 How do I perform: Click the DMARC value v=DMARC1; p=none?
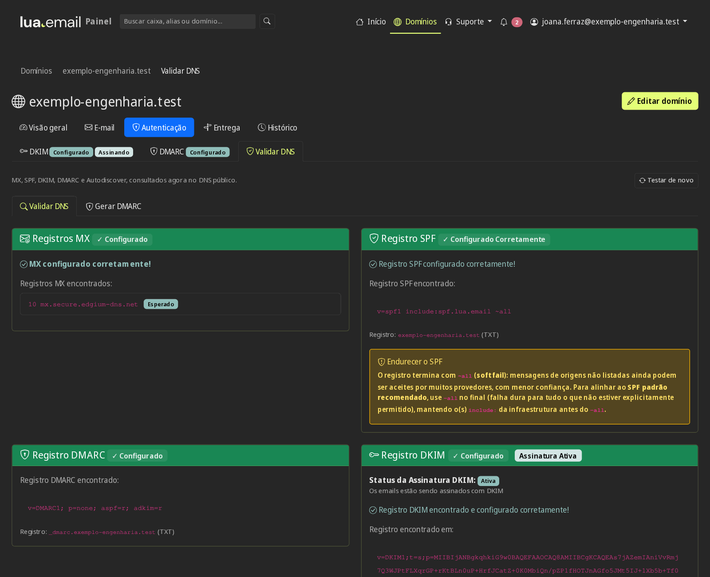point(95,508)
